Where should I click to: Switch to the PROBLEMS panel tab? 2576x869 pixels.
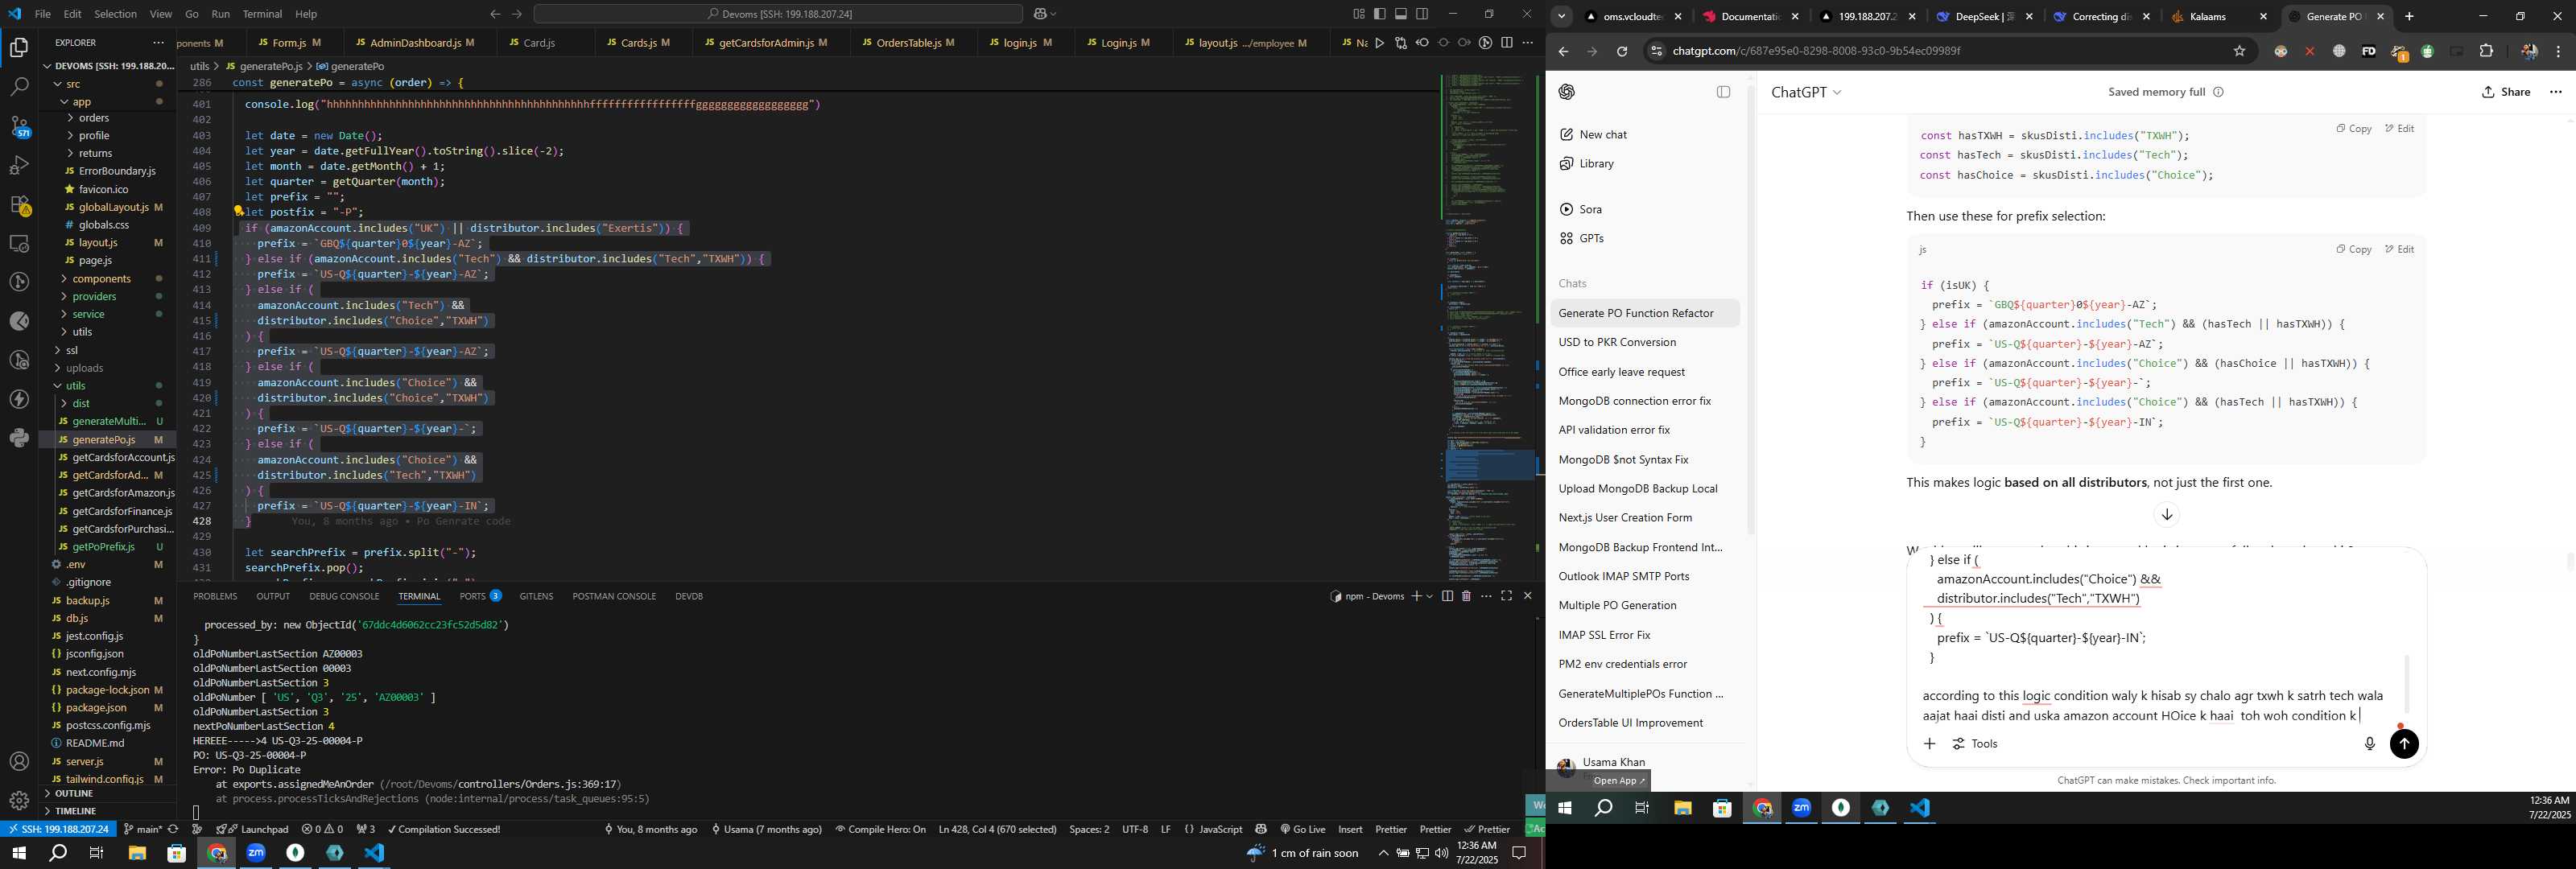(215, 596)
